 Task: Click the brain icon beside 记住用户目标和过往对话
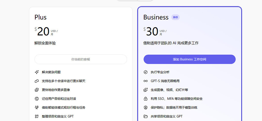37,99
